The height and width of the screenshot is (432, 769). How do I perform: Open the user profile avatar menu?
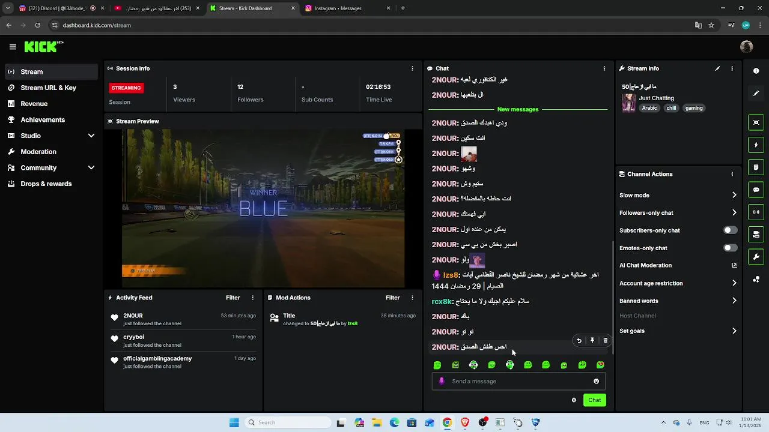click(747, 47)
